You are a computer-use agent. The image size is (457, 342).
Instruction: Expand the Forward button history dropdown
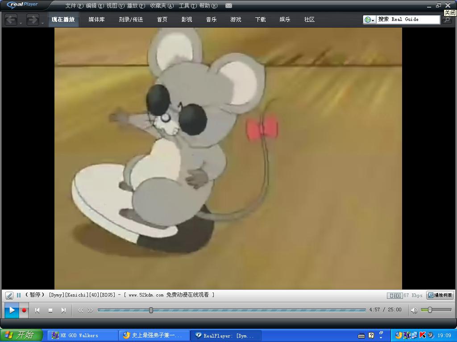click(42, 23)
